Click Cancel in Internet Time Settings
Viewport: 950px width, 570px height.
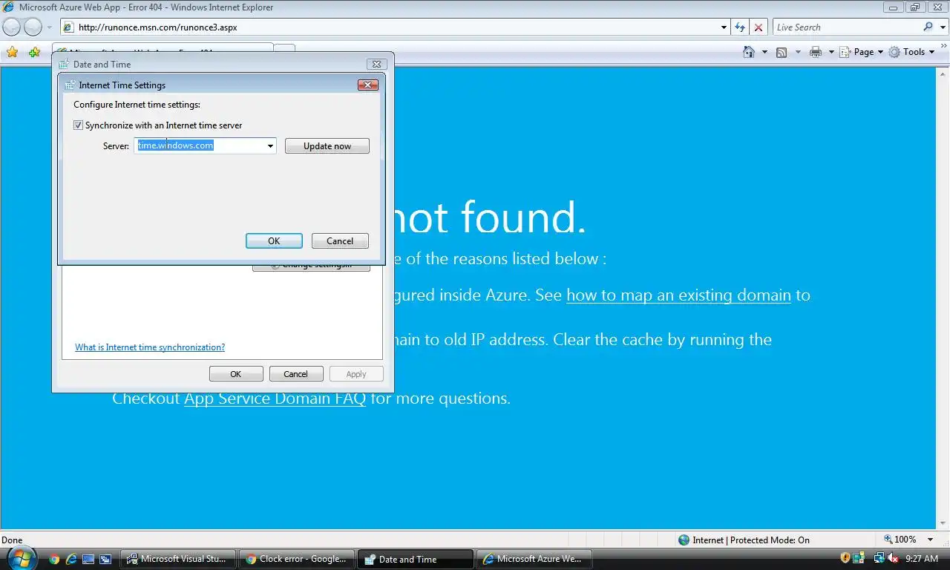click(340, 240)
